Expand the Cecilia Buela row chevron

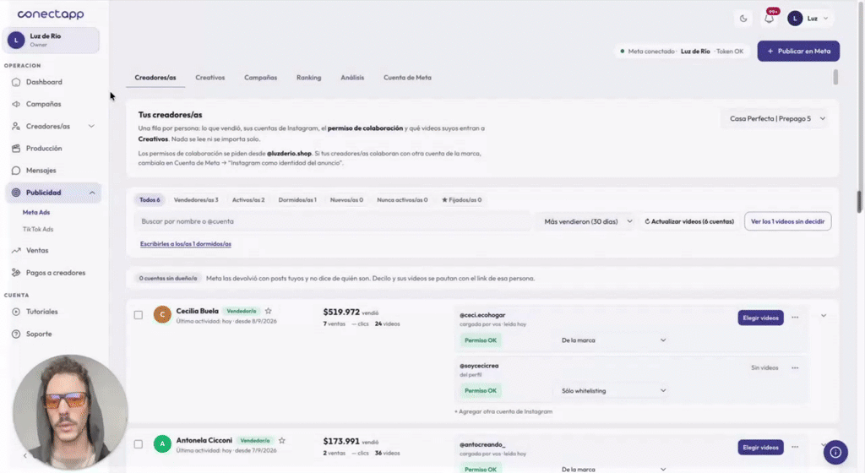[x=823, y=316]
